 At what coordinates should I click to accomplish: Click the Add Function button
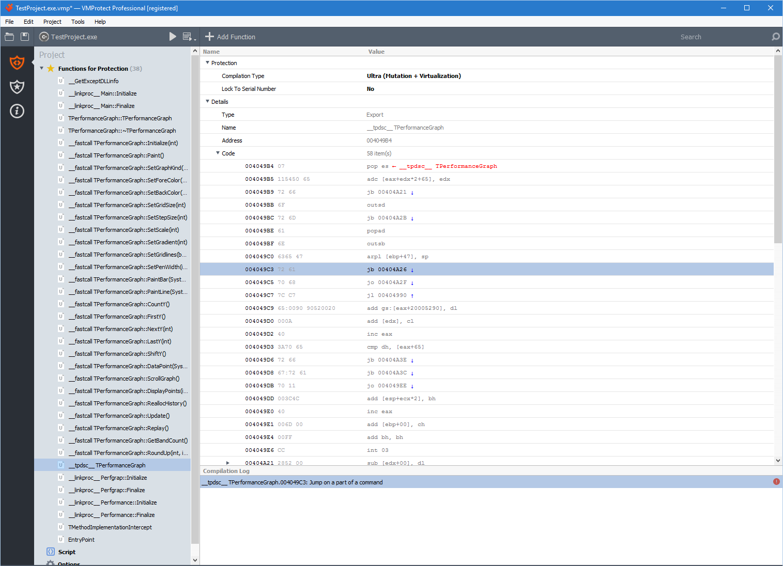tap(231, 37)
